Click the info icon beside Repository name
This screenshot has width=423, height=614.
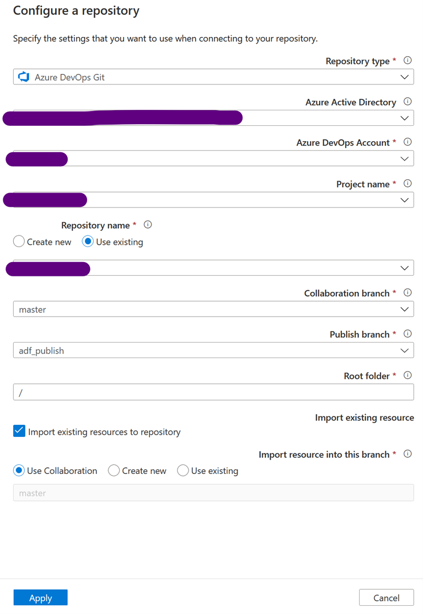pyautogui.click(x=147, y=224)
